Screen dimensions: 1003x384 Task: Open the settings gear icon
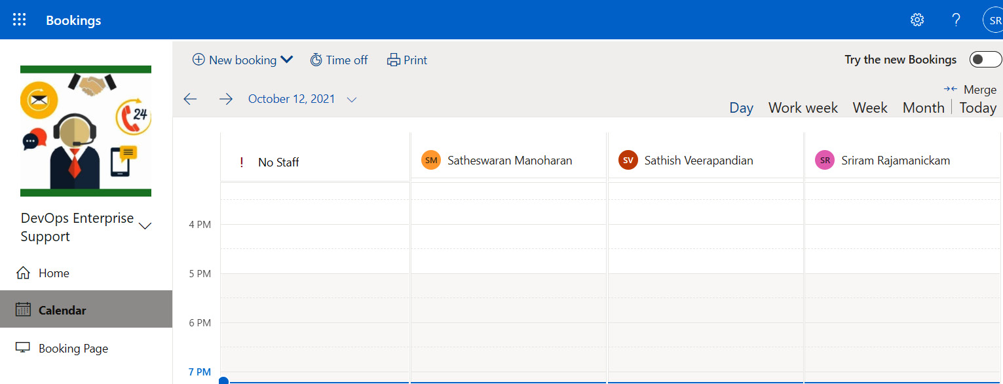pos(917,20)
